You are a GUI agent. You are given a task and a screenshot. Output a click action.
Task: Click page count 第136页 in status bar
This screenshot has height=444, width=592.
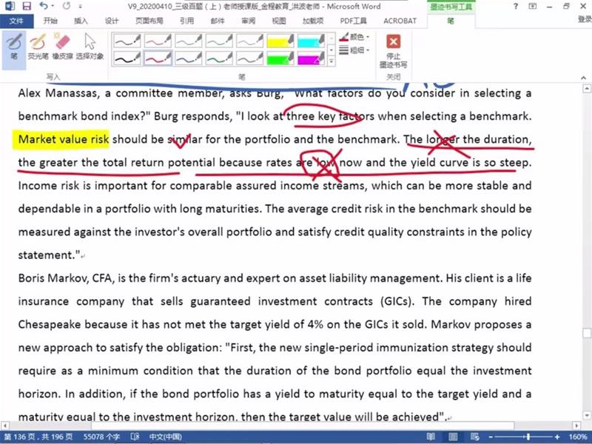point(38,437)
